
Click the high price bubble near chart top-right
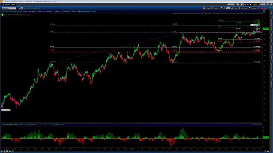(254, 25)
